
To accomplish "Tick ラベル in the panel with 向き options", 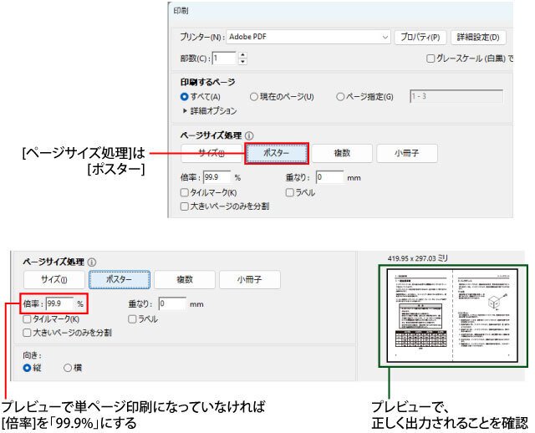I will (132, 319).
